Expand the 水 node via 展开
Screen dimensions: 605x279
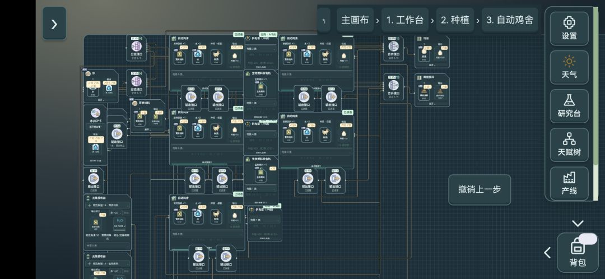(x=101, y=99)
